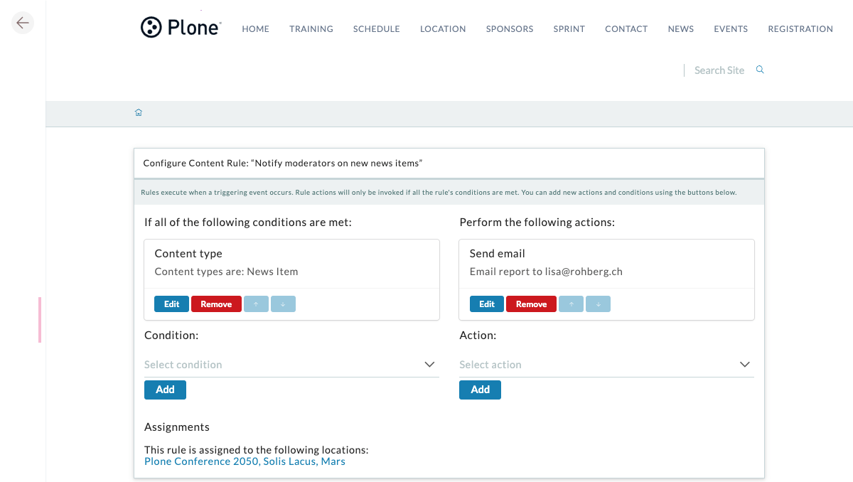This screenshot has width=853, height=482.
Task: Open the SCHEDULE menu item
Action: [377, 29]
